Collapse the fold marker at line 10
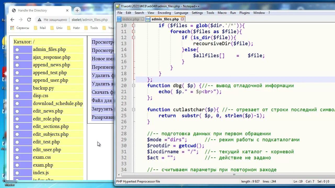 click(133, 26)
